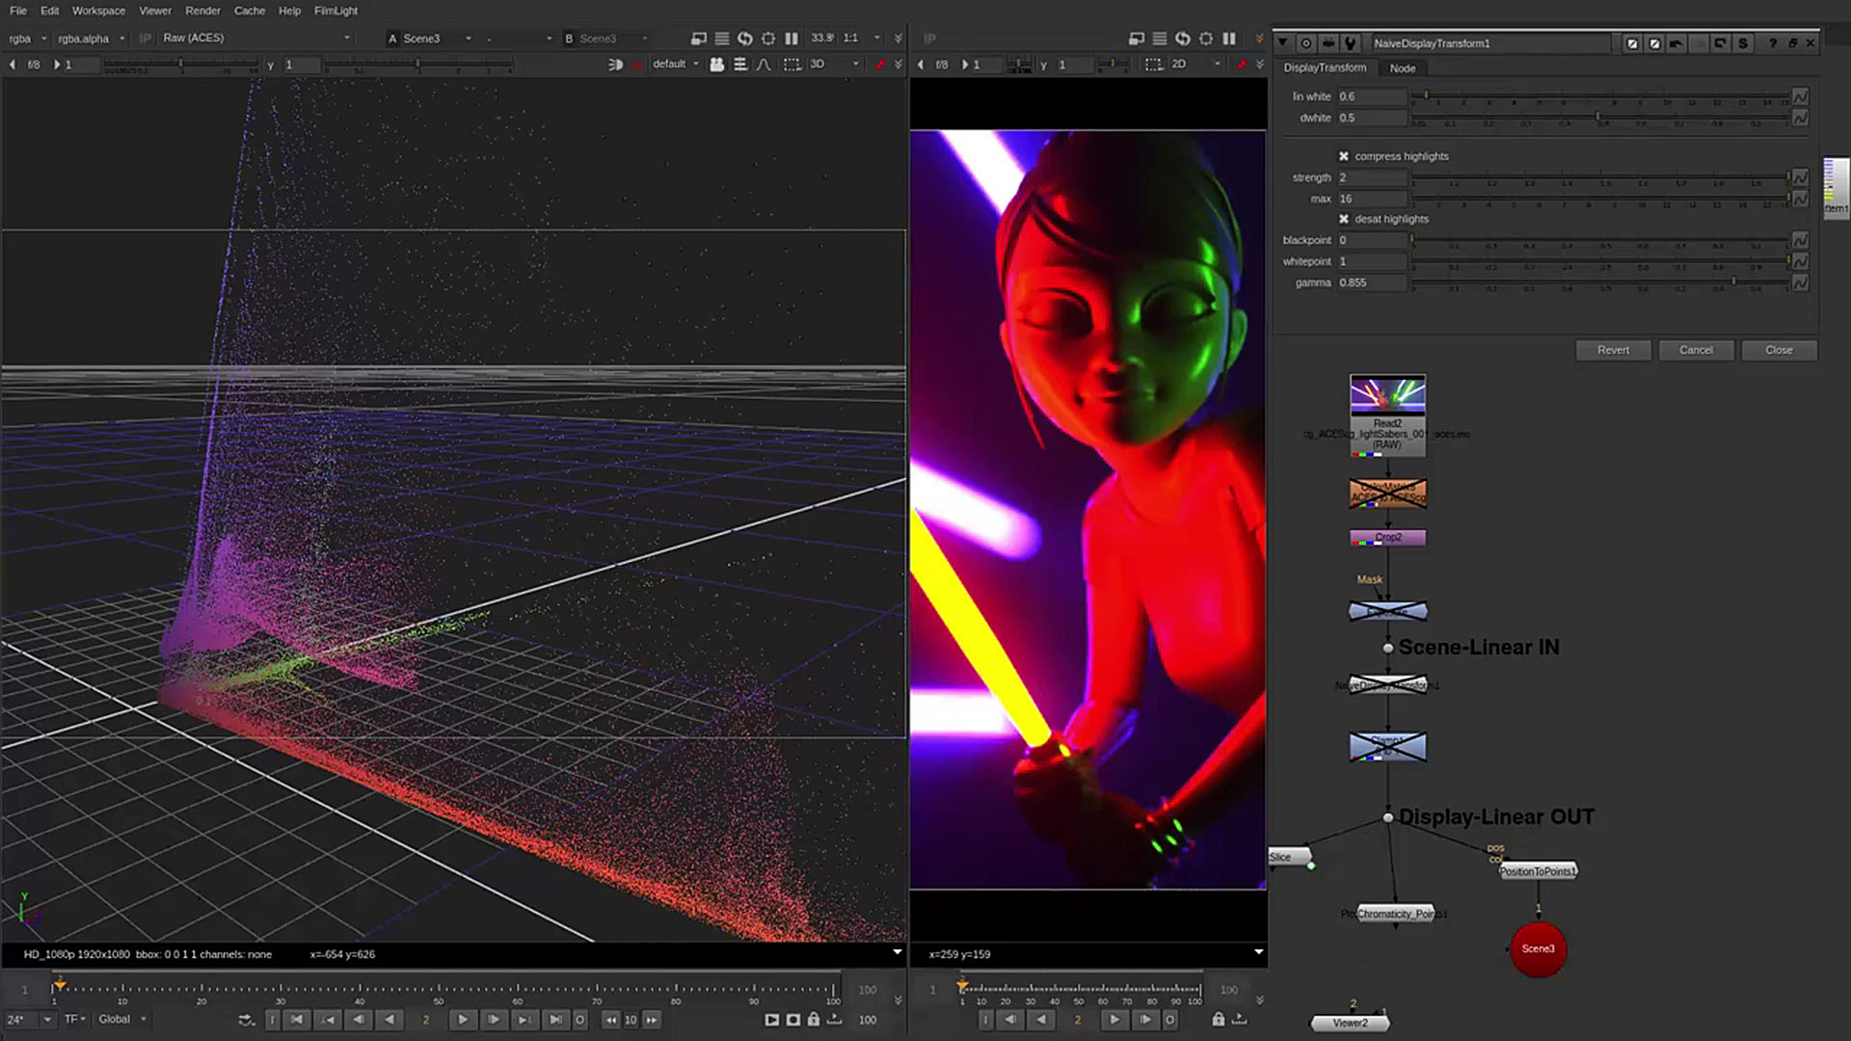1851x1041 pixels.
Task: Click the scanline display icon in left viewer
Action: click(x=722, y=39)
